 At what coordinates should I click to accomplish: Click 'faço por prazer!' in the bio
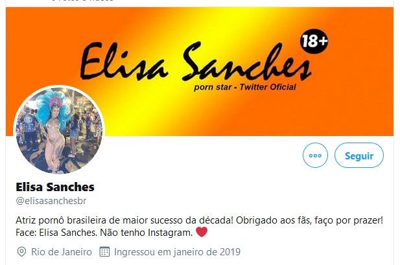pos(349,220)
